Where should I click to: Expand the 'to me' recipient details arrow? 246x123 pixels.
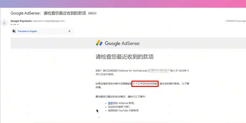click(x=18, y=25)
